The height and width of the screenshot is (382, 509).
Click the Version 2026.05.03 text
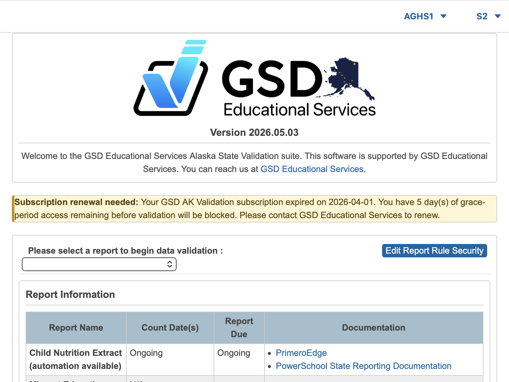click(254, 132)
